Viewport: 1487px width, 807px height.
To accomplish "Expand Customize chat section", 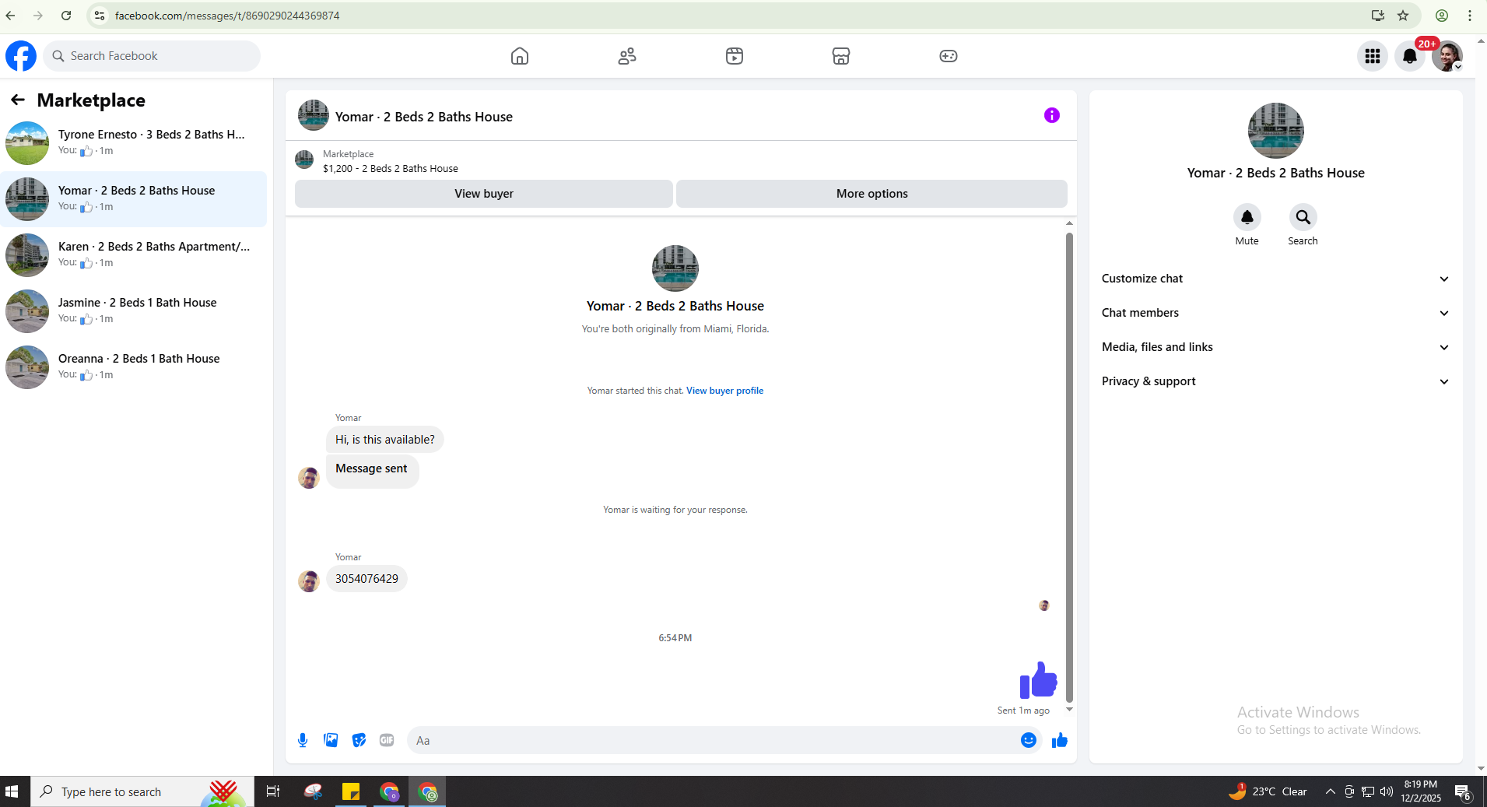I will coord(1276,279).
